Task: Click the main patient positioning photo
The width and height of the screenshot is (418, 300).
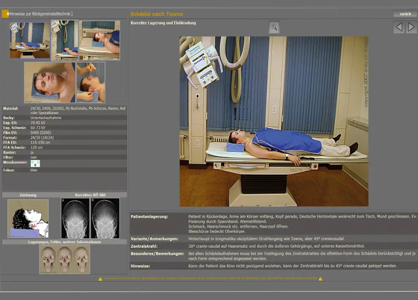Action: pyautogui.click(x=274, y=121)
